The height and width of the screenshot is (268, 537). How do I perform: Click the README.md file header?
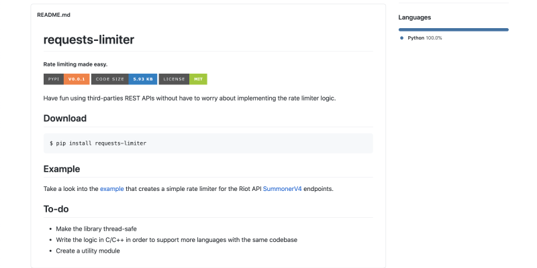click(x=54, y=15)
